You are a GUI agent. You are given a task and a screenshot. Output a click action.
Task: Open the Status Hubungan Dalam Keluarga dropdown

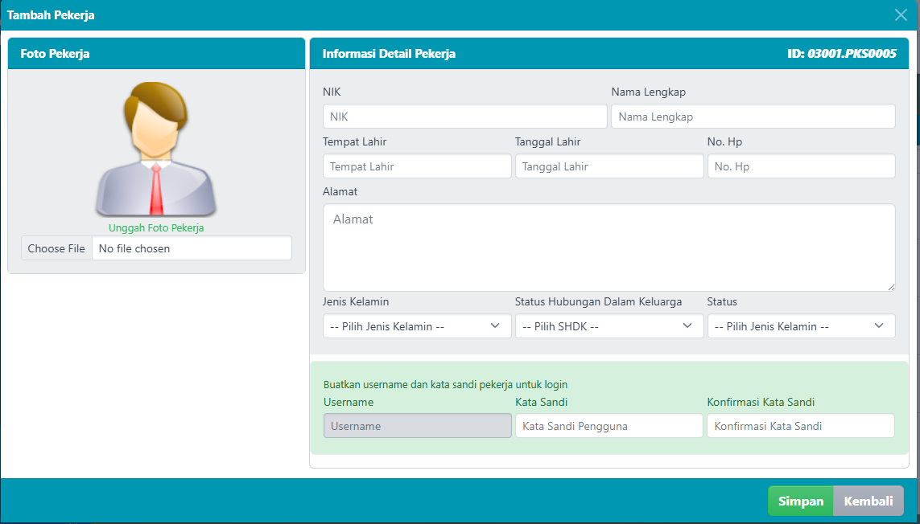click(609, 326)
